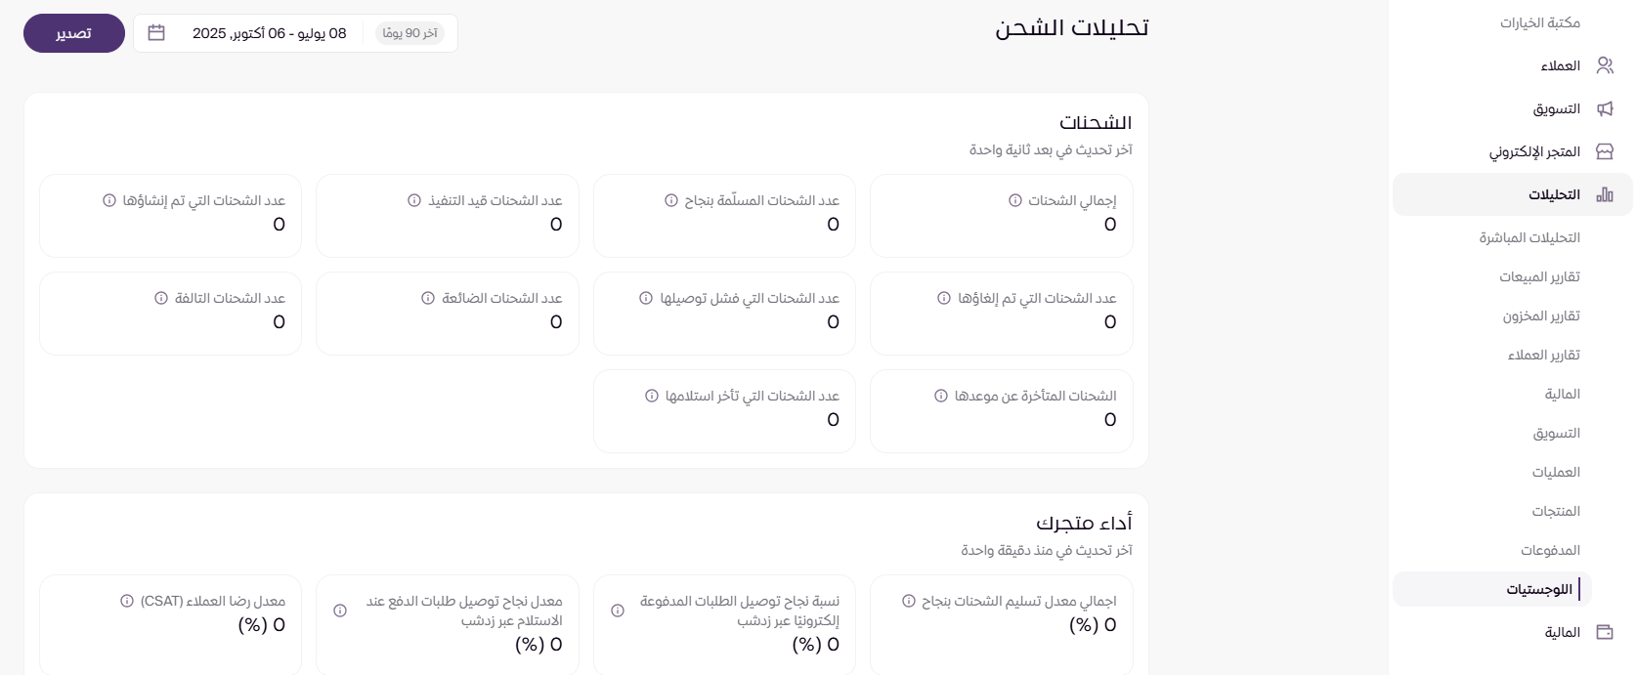1637x675 pixels.
Task: Click info icon beside معدل رضا العملاء (CSAT)
Action: pos(127,601)
